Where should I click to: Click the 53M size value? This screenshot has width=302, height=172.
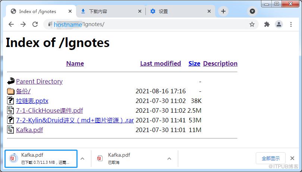click(195, 120)
